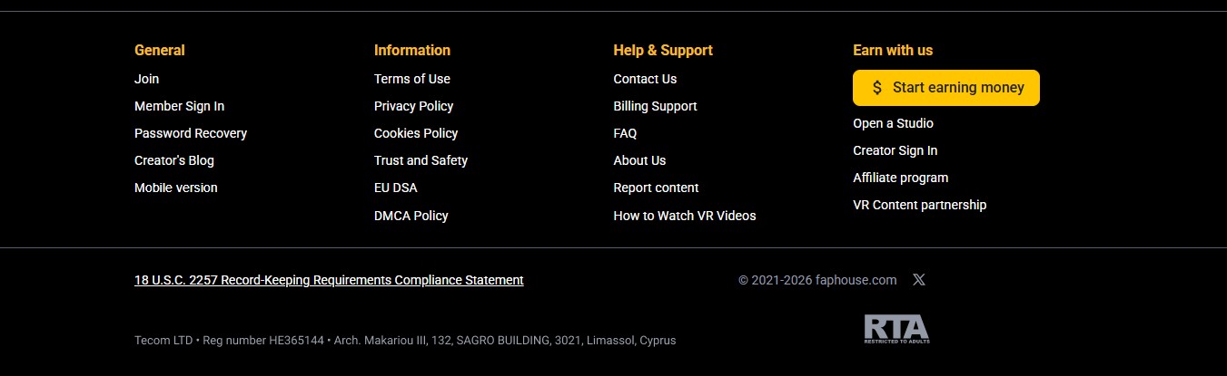
Task: Select the EU DSA link
Action: click(x=396, y=188)
